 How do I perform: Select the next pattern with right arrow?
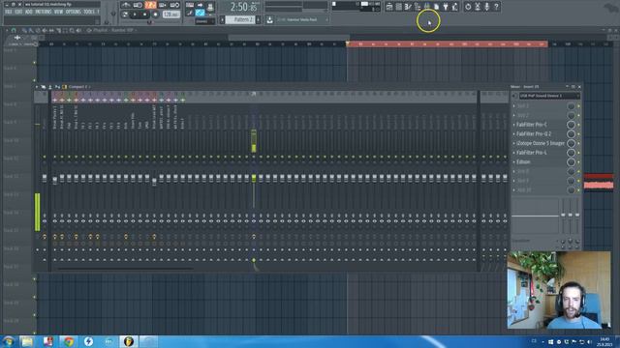click(x=258, y=19)
